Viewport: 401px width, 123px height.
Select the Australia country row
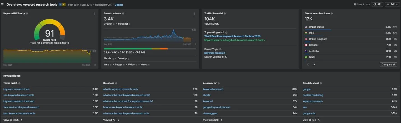tap(351, 51)
